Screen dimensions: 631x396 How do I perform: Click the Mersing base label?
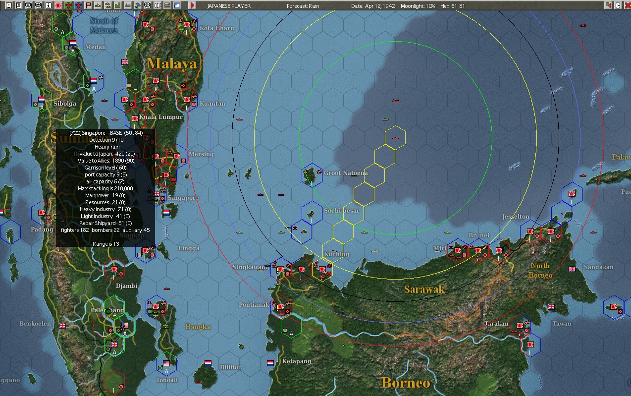(x=201, y=154)
